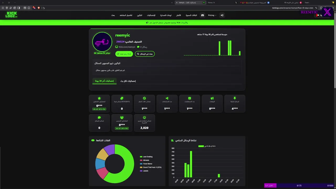The height and width of the screenshot is (189, 336).
Task: Click the live status indicator badge
Action: [102, 53]
